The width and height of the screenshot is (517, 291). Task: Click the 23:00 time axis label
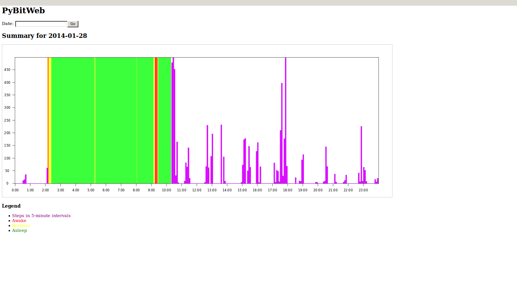pos(363,190)
